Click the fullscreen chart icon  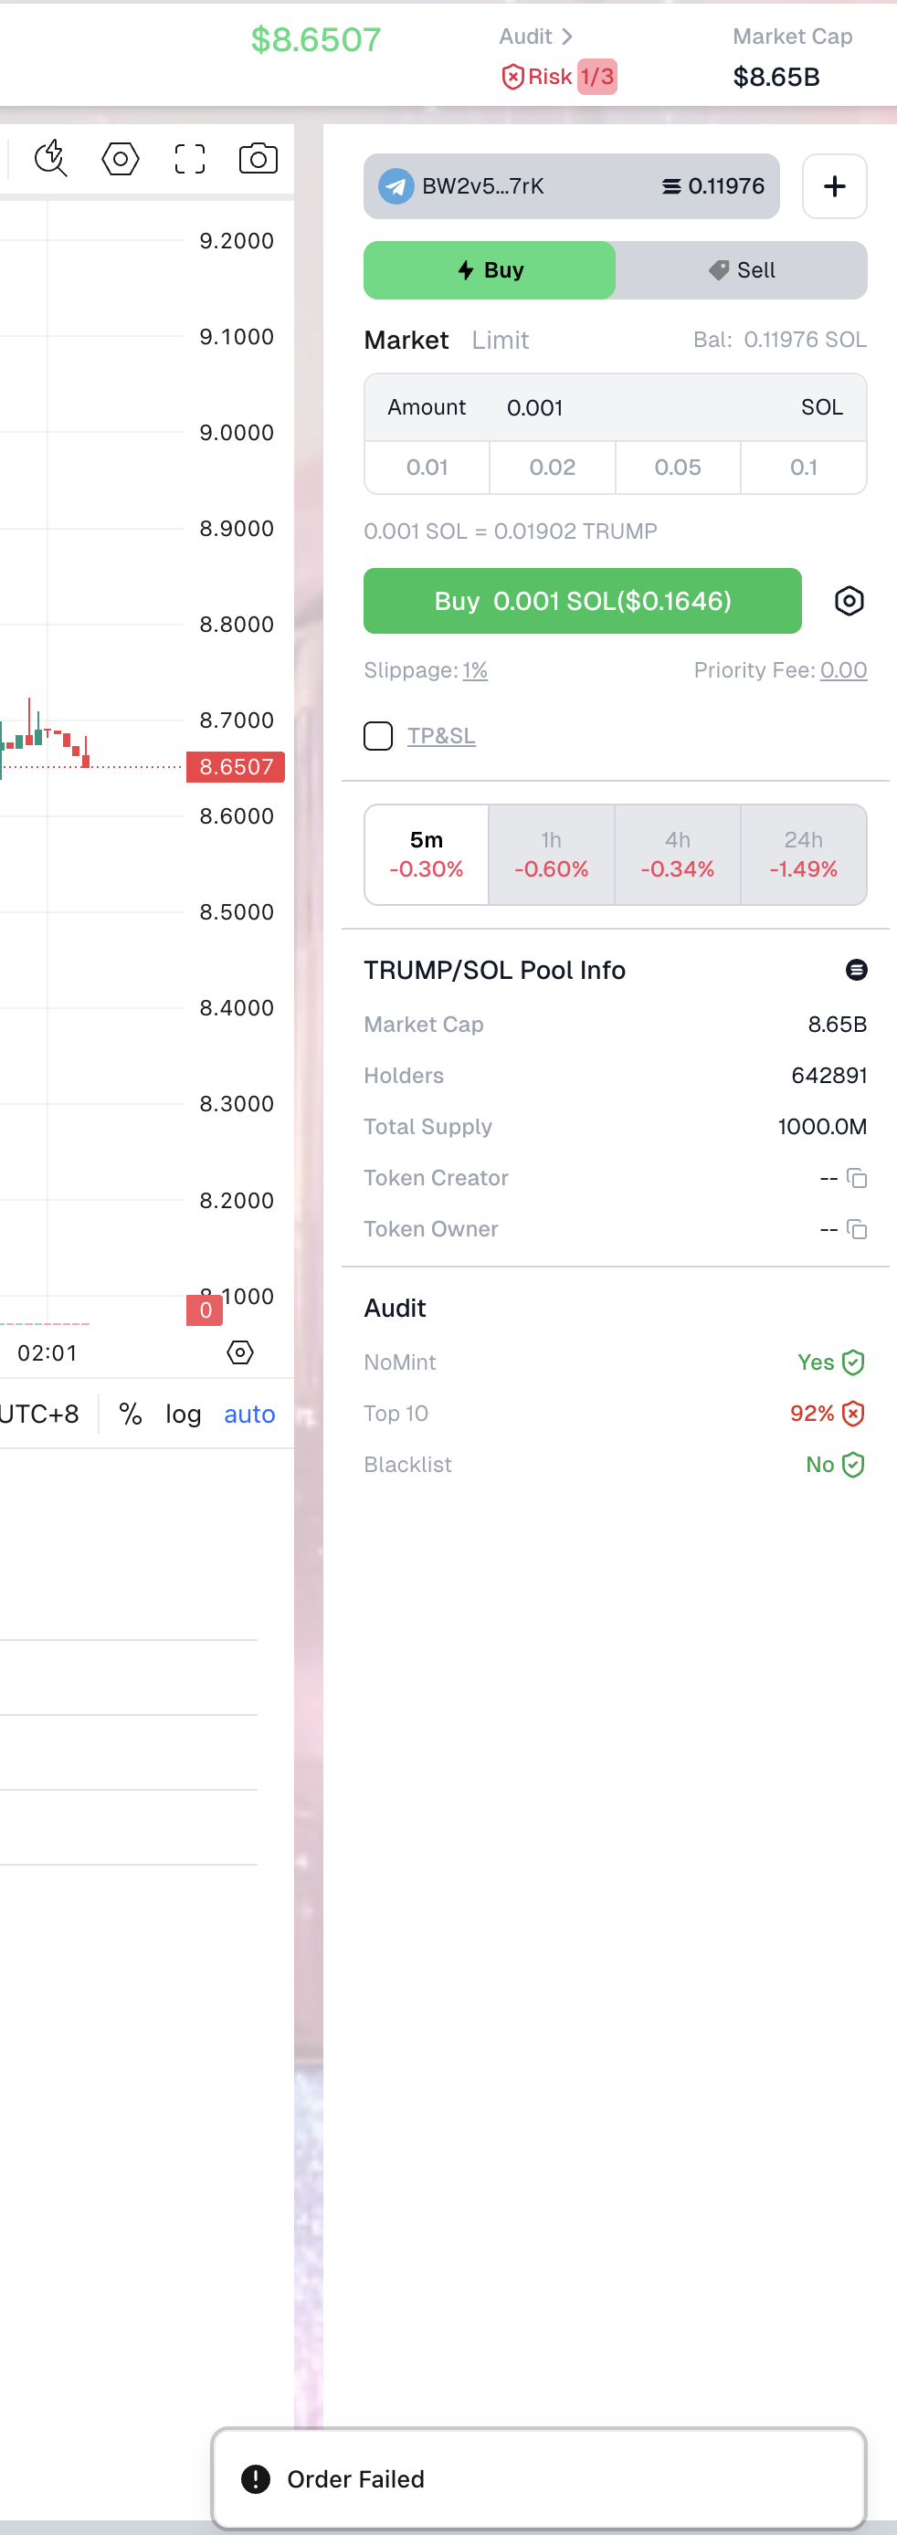[x=189, y=159]
